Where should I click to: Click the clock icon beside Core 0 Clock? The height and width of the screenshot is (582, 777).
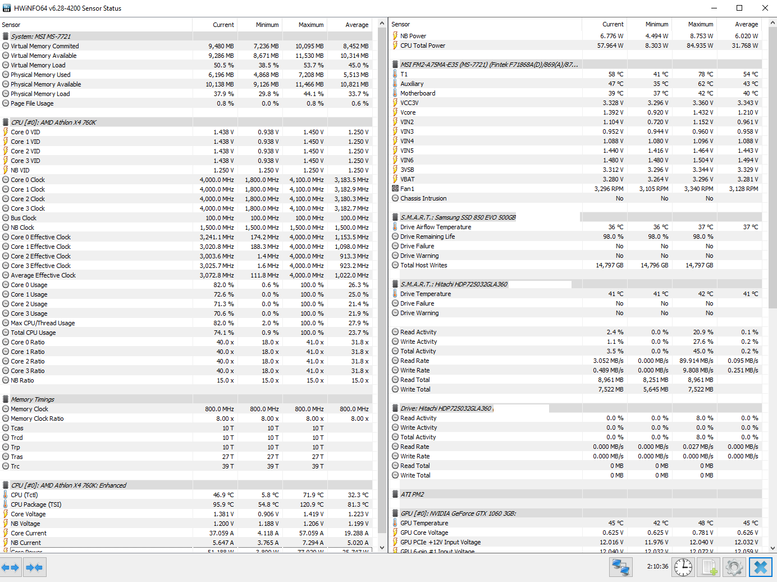(6, 180)
